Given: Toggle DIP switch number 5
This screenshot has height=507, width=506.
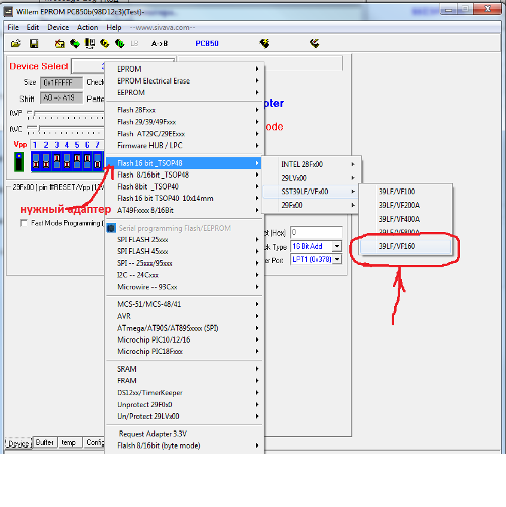Looking at the screenshot, I should click(77, 161).
